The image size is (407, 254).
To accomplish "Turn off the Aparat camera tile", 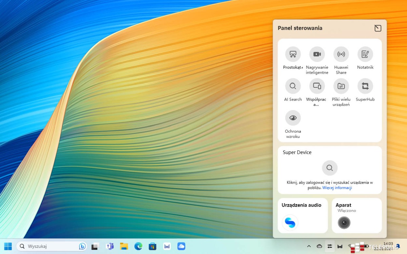I will [x=344, y=223].
